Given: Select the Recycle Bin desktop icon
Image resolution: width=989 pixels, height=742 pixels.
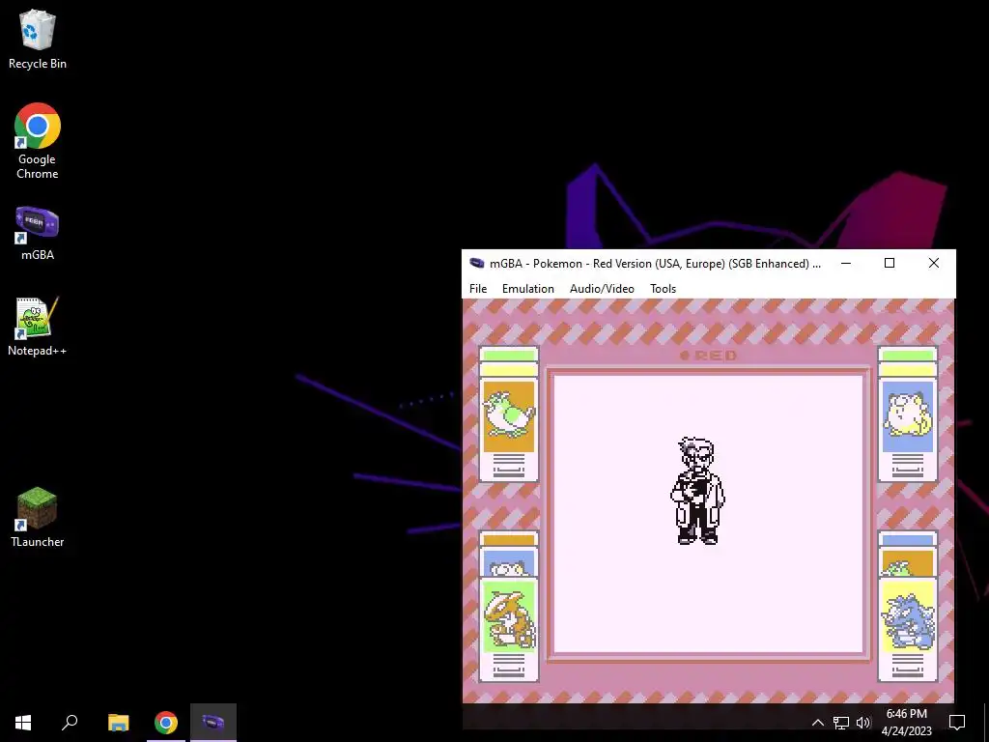Looking at the screenshot, I should point(38,39).
